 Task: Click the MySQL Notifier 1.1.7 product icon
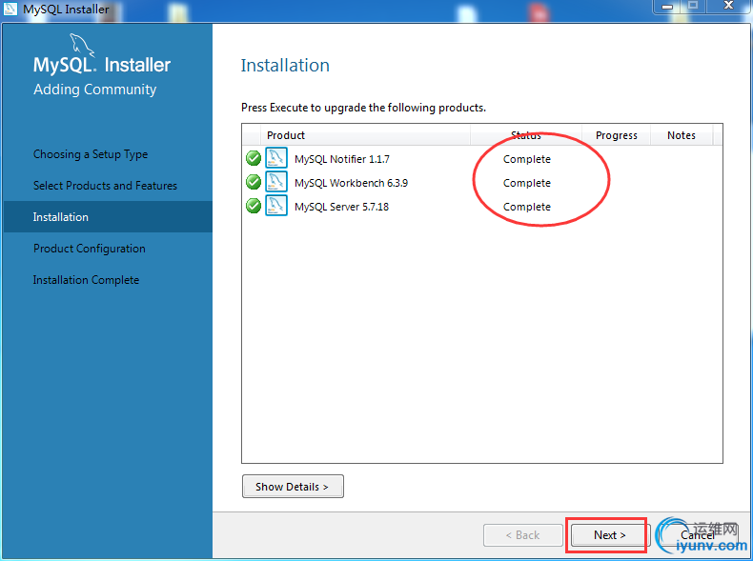click(276, 158)
